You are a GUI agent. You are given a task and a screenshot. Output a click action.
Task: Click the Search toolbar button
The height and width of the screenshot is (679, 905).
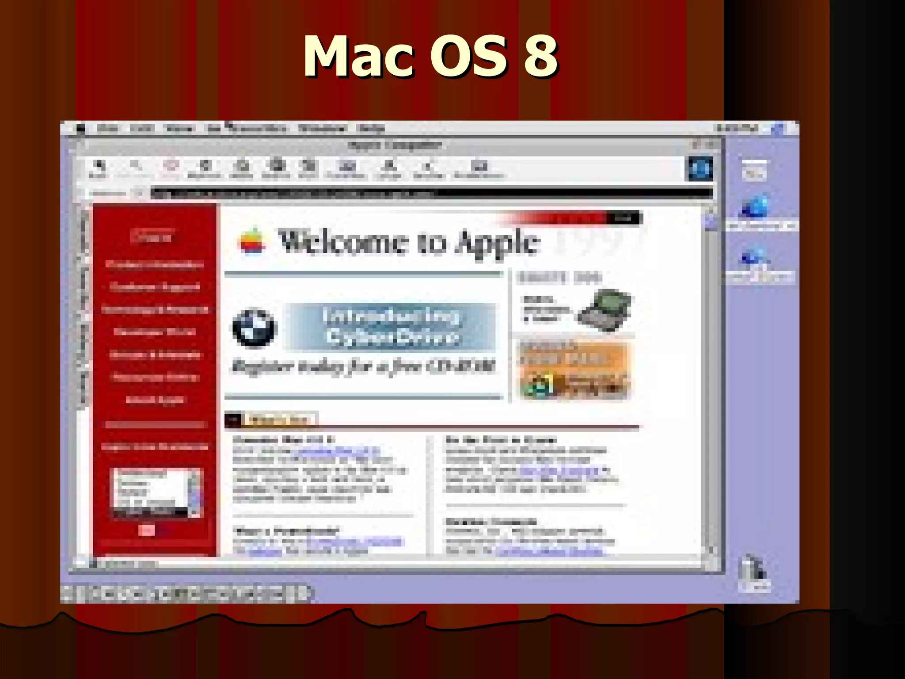click(x=277, y=169)
